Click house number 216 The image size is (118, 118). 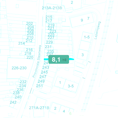[x=29, y=50]
